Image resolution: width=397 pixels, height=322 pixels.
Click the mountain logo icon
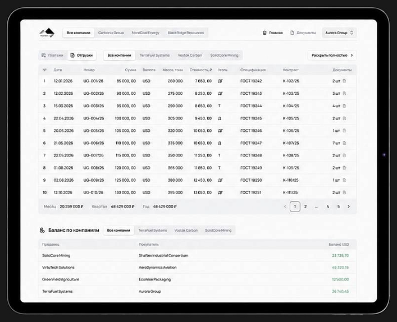(47, 33)
